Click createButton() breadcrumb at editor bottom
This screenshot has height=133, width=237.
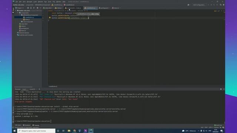point(53,86)
